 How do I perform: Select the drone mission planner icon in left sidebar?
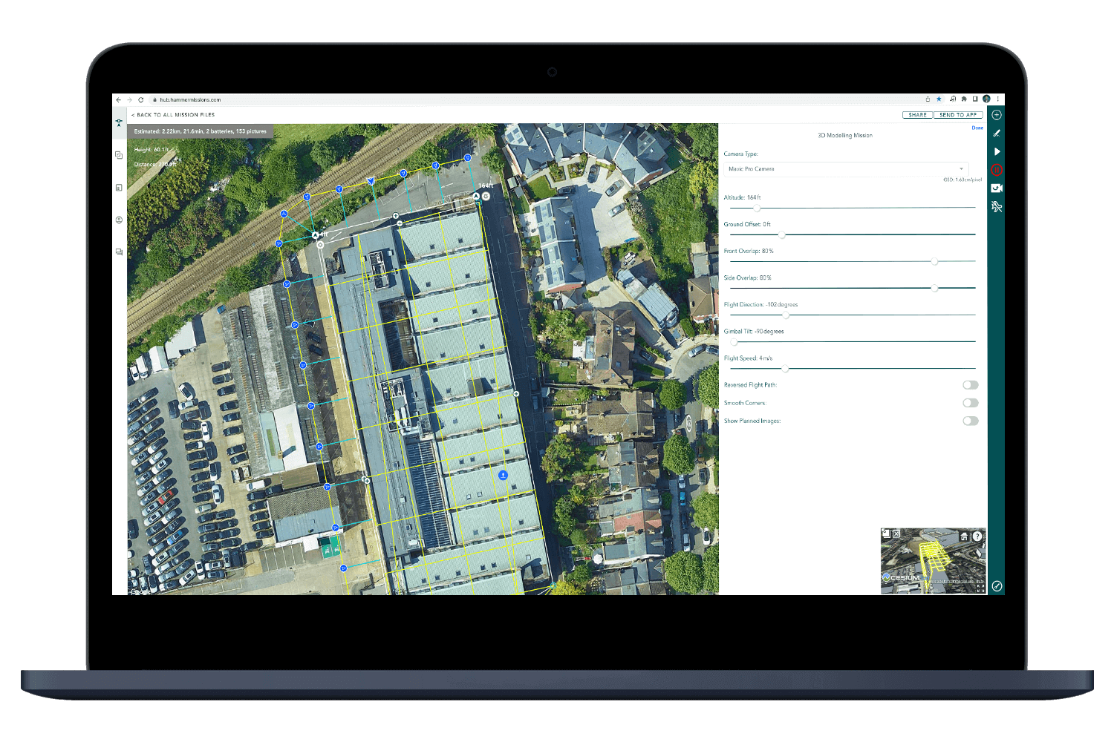pyautogui.click(x=119, y=122)
